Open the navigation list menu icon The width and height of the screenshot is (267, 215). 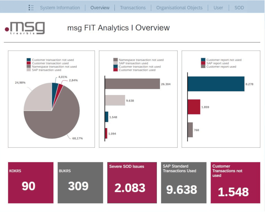(31, 8)
